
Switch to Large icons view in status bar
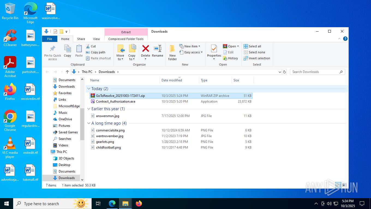click(344, 185)
